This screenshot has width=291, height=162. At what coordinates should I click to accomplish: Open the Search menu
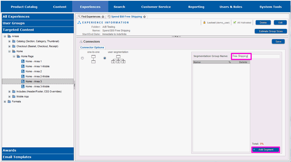click(x=119, y=7)
